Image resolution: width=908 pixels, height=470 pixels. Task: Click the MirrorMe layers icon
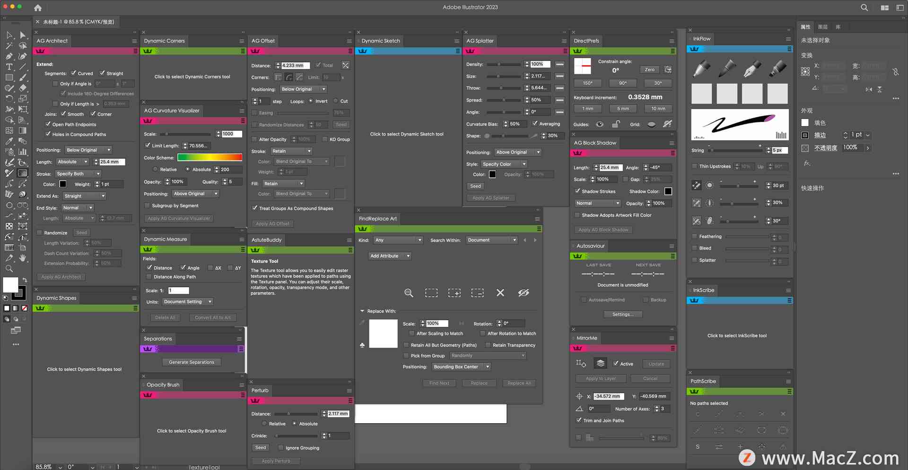click(x=600, y=363)
